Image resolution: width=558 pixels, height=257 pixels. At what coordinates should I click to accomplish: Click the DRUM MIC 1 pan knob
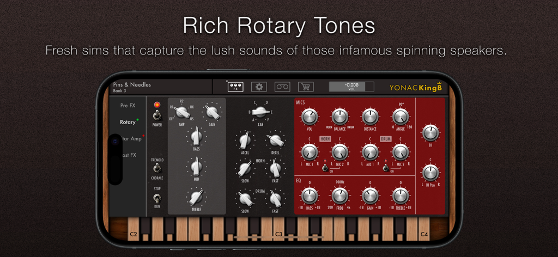pos(370,152)
